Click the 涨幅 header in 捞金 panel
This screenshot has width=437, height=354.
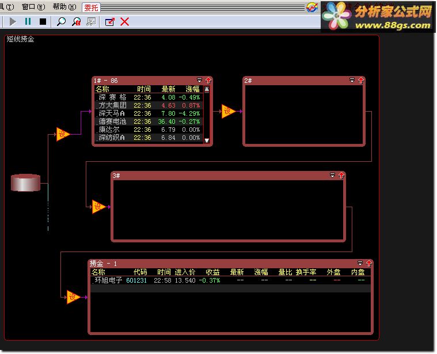[x=261, y=272]
